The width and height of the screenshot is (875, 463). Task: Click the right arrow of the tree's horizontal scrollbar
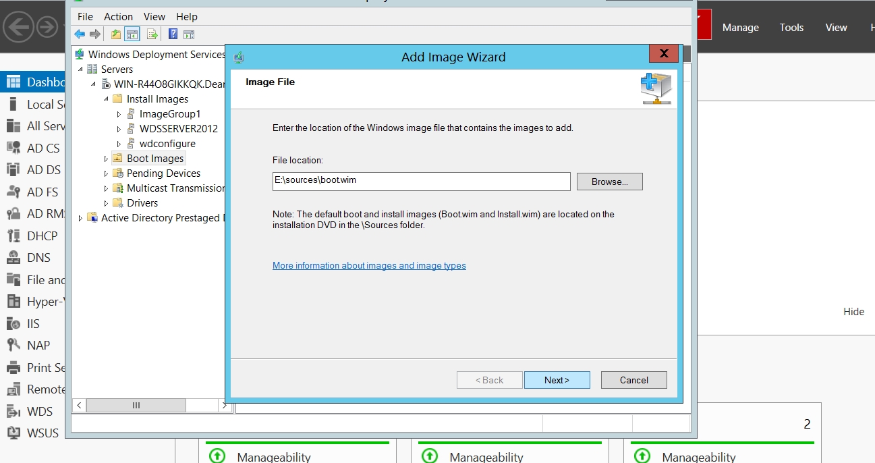[225, 405]
